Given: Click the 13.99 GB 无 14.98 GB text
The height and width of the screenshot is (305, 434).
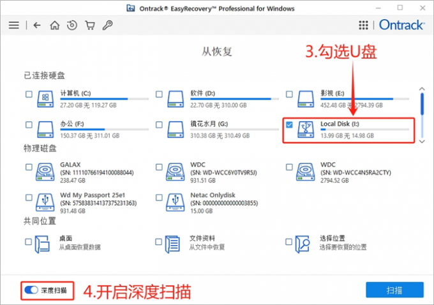Looking at the screenshot, I should tap(347, 136).
